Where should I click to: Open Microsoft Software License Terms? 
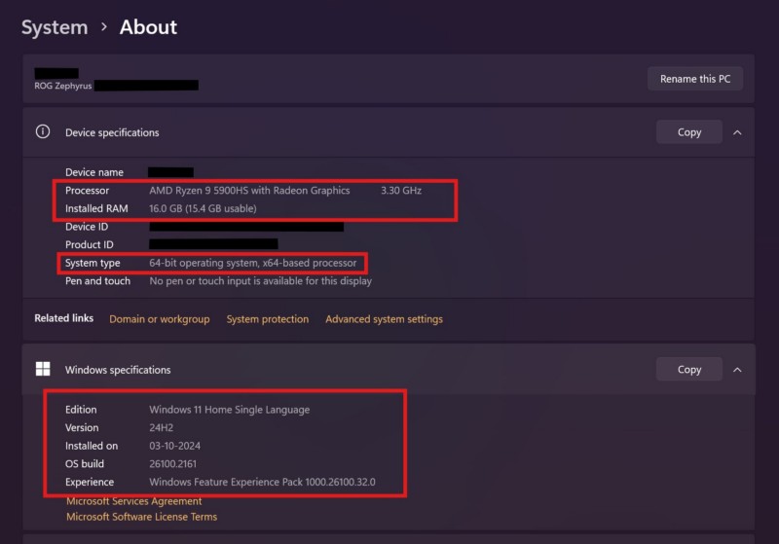141,517
